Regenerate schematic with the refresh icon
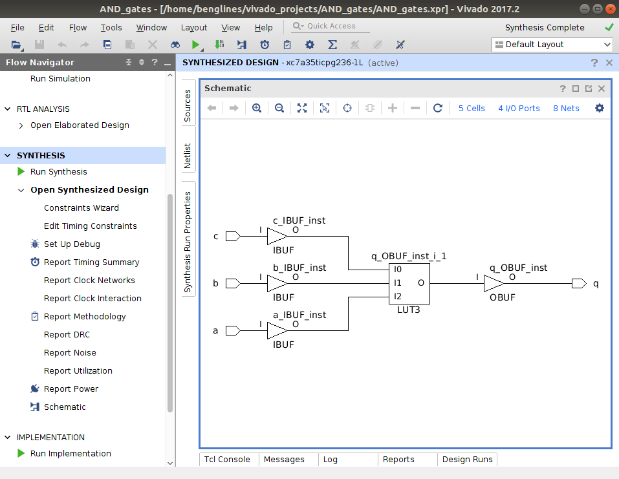This screenshot has height=479, width=619. (438, 108)
